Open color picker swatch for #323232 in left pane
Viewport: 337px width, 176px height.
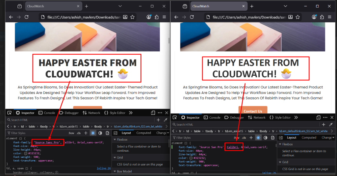point(26,153)
